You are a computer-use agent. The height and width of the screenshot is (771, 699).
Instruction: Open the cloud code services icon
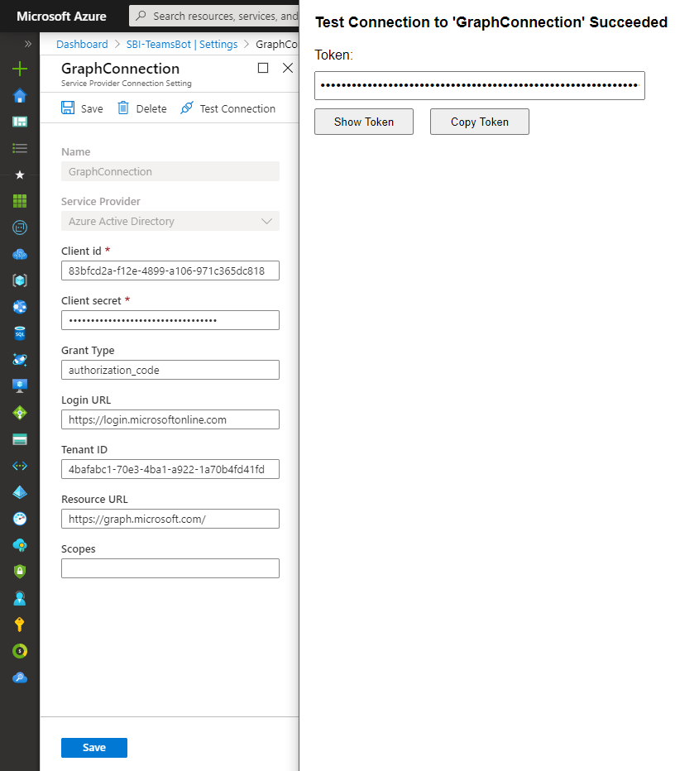point(20,254)
